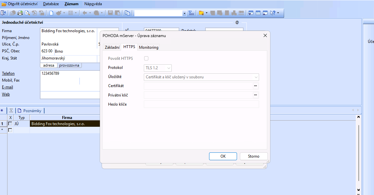The image size is (374, 195).
Task: Open print preview with the magnifier icon
Action: [27, 13]
